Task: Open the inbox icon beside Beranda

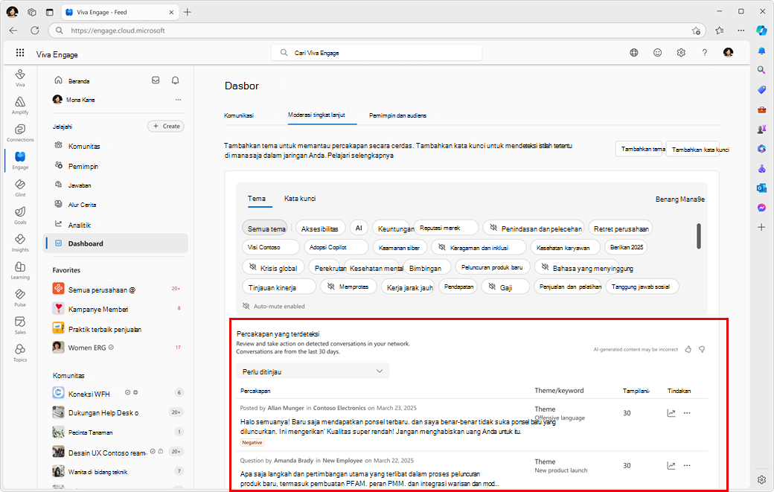Action: [x=156, y=80]
